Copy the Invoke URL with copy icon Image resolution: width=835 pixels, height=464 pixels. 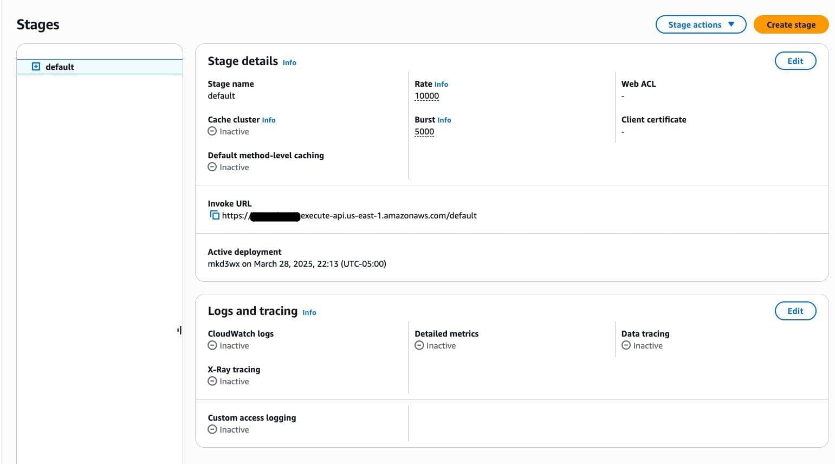[215, 215]
